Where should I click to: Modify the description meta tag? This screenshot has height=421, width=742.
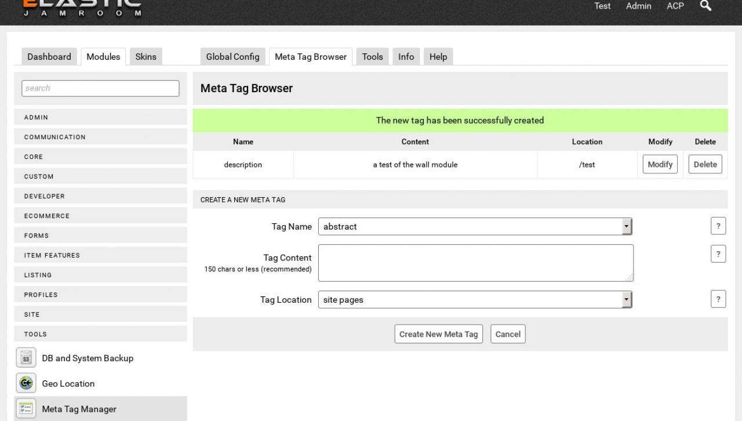tap(660, 164)
